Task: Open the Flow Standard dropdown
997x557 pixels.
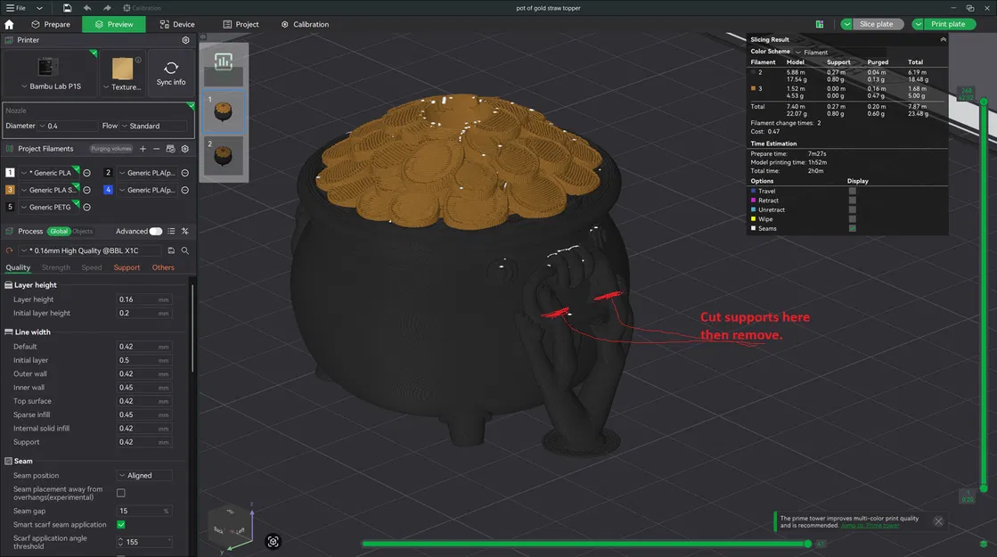Action: (156, 126)
